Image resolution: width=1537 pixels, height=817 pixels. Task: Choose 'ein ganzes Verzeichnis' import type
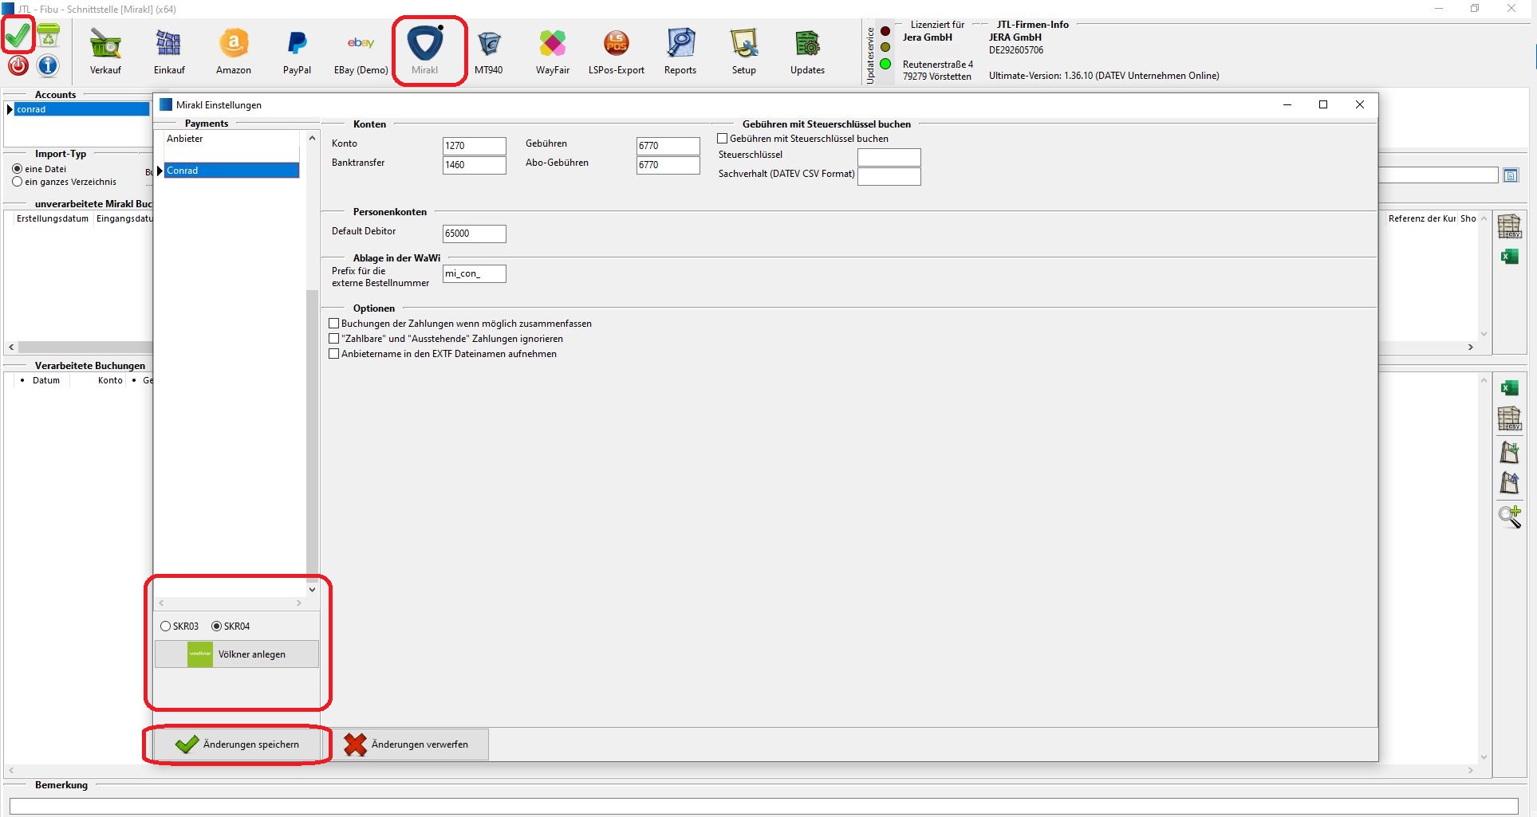point(18,182)
